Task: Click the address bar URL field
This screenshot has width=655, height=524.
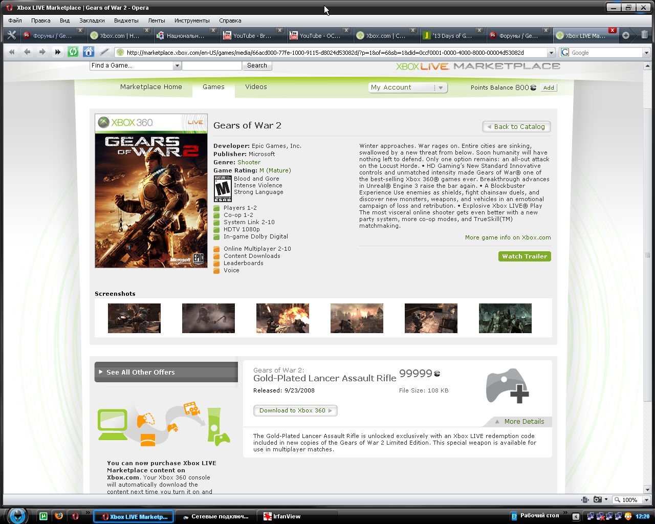Action: point(336,52)
